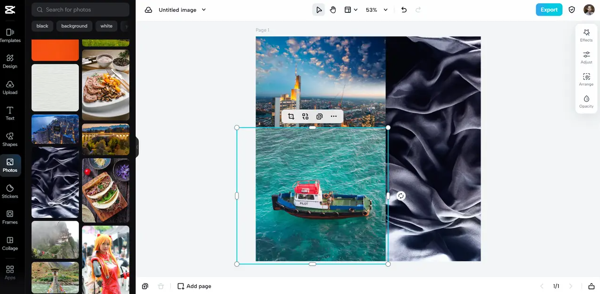This screenshot has height=294, width=600.
Task: Open the Collage panel
Action: [x=10, y=243]
